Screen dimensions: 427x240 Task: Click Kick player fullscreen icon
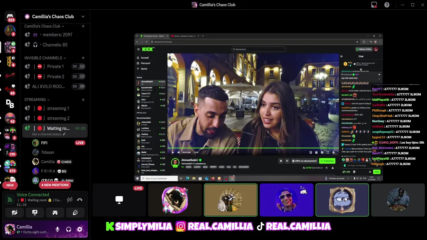click(x=328, y=152)
